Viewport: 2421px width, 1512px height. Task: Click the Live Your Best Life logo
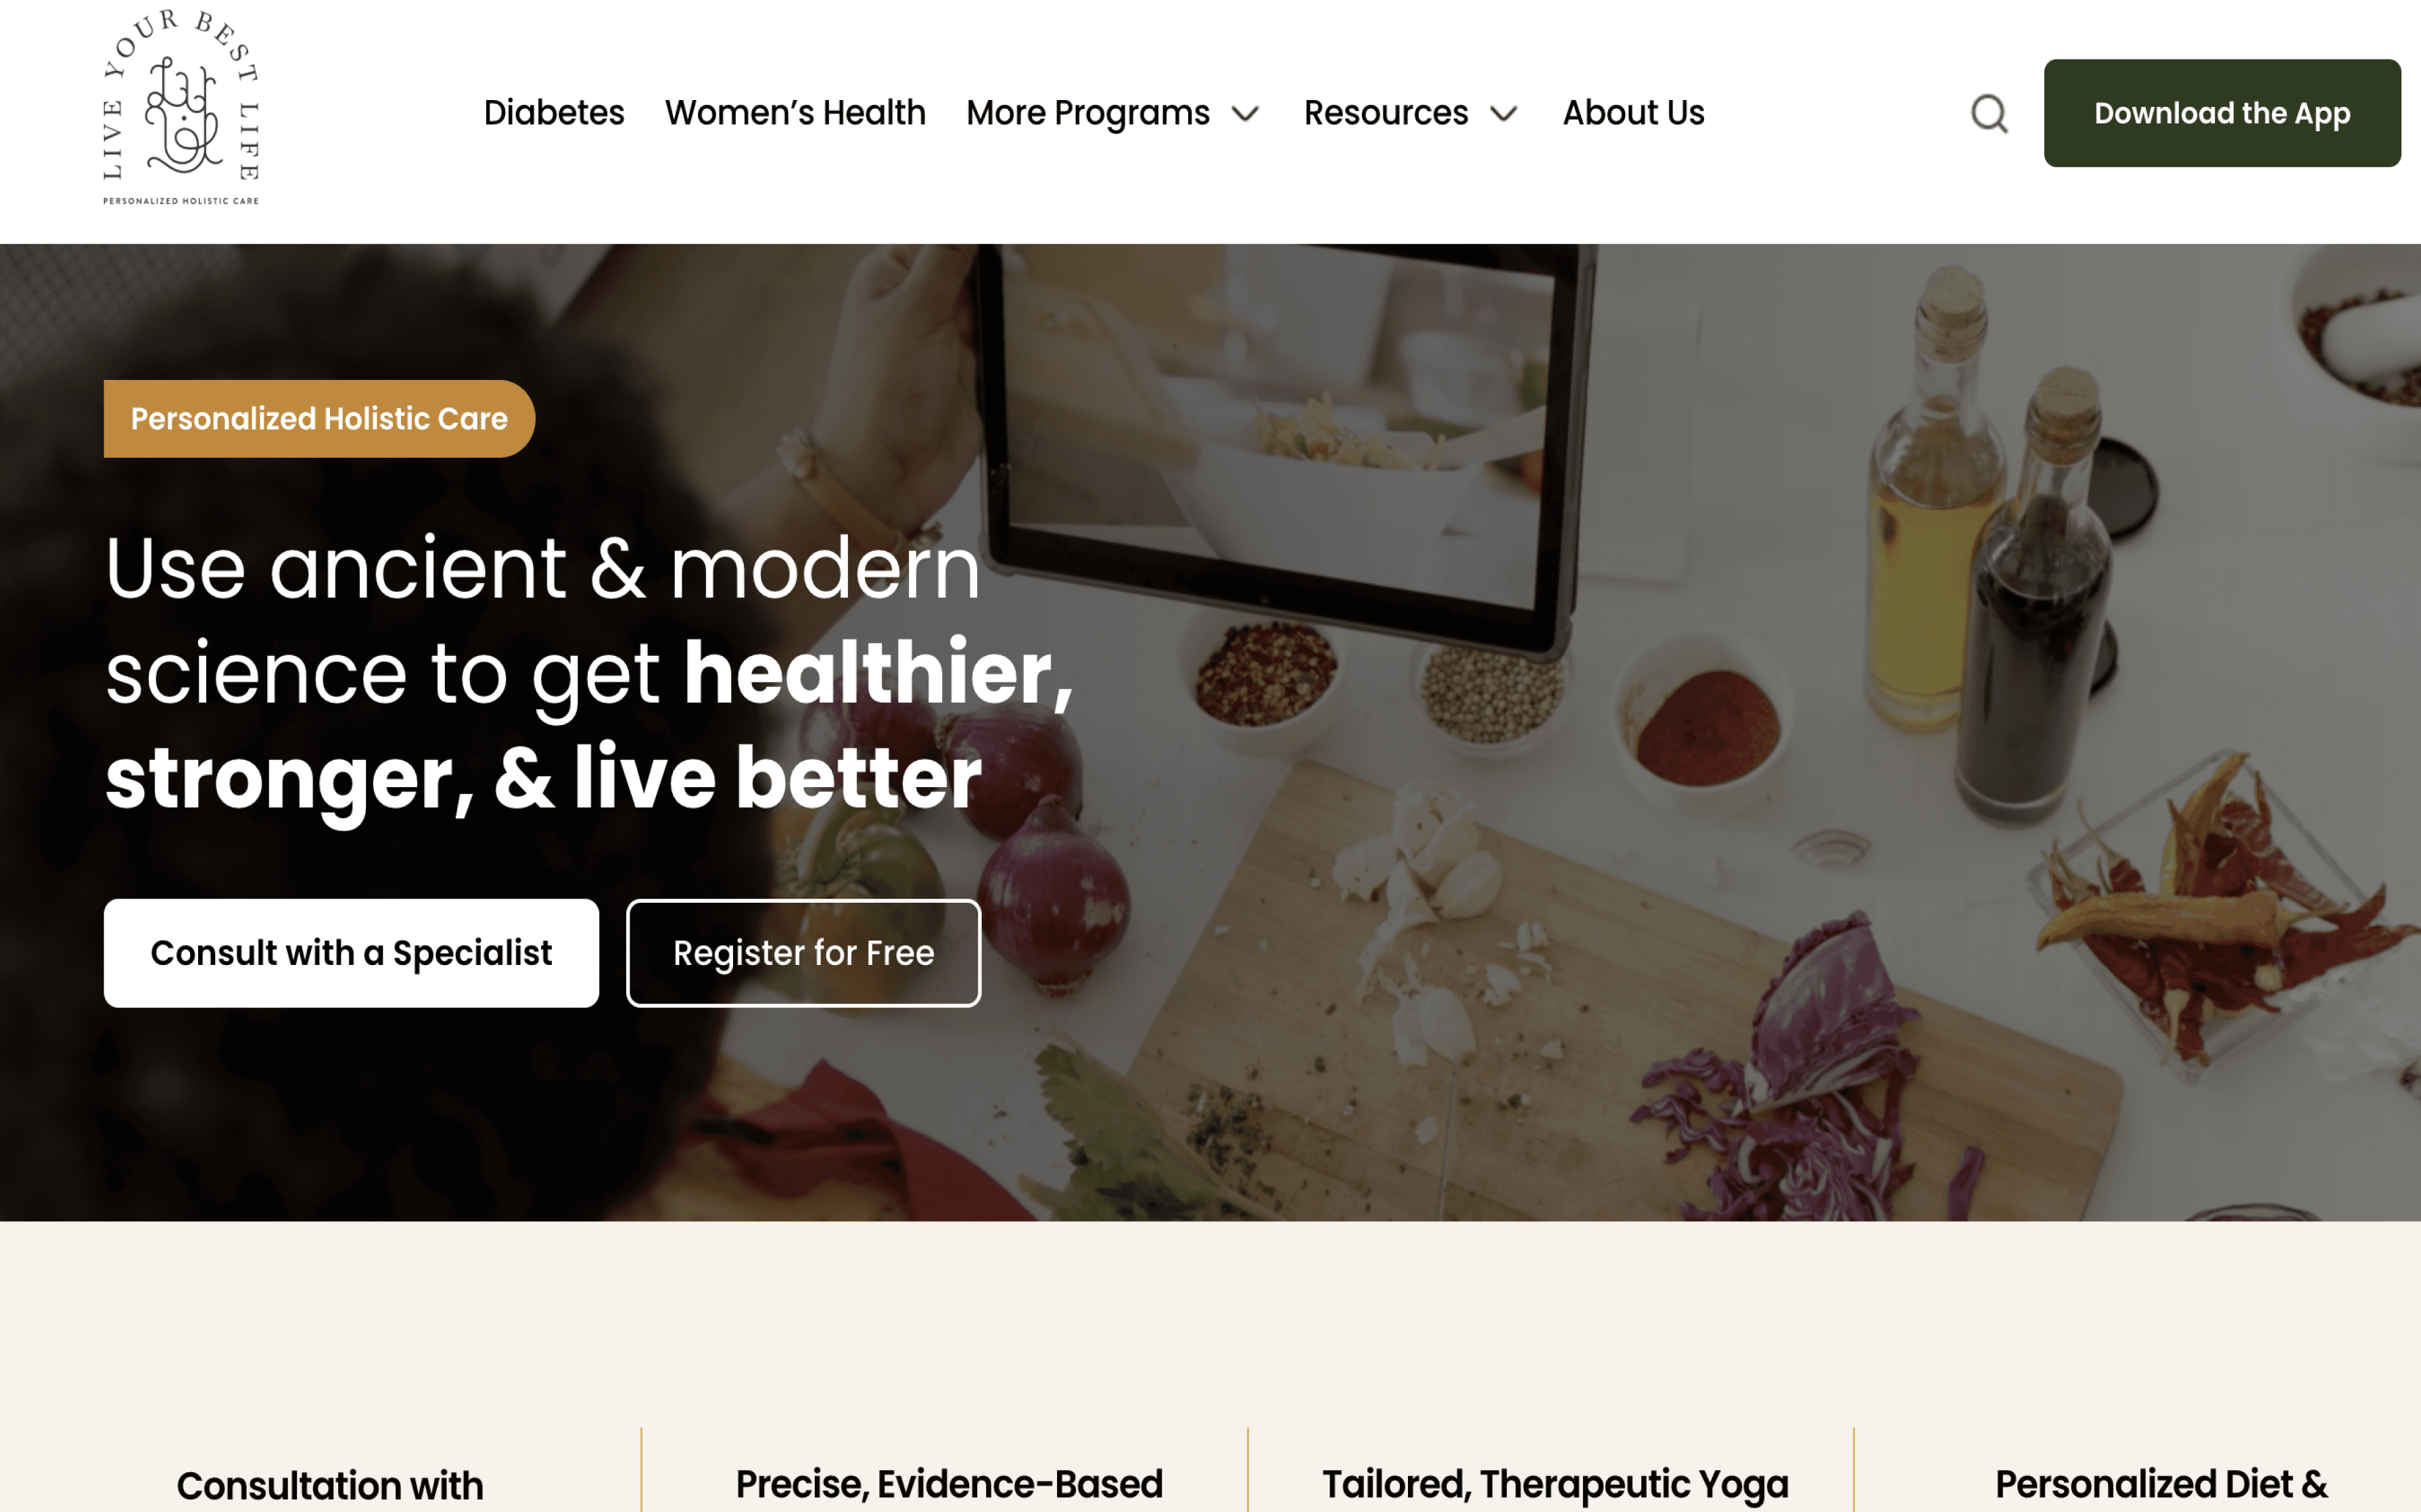click(x=181, y=107)
